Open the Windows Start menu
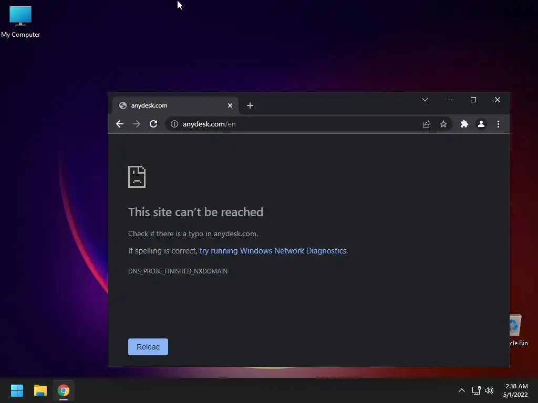 [x=17, y=390]
